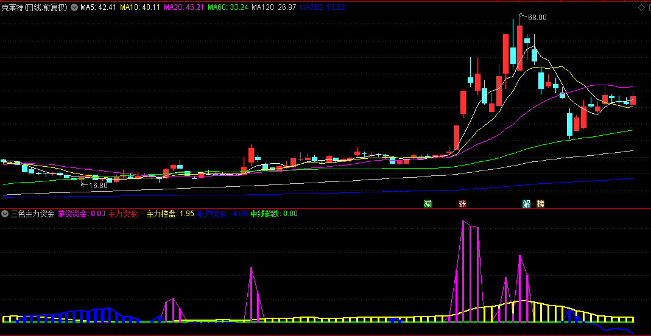The height and width of the screenshot is (336, 651).
Task: Open the 三色主力资金 indicator dropdown chevron
Action: click(5, 214)
